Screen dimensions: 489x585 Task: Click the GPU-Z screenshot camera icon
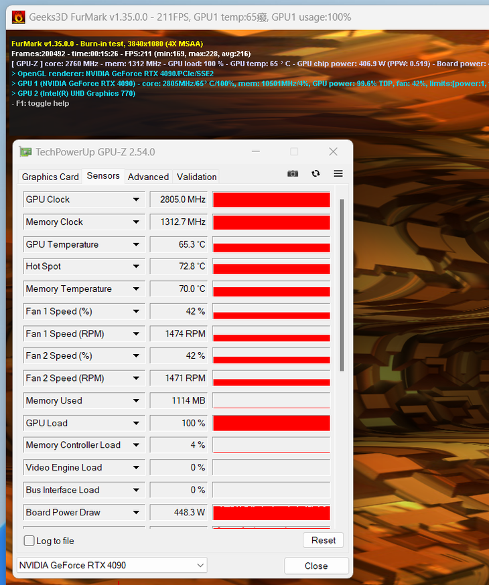tap(293, 173)
